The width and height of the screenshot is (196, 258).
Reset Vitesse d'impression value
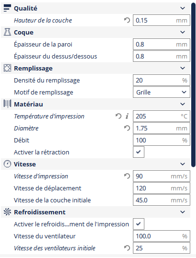tap(127, 176)
